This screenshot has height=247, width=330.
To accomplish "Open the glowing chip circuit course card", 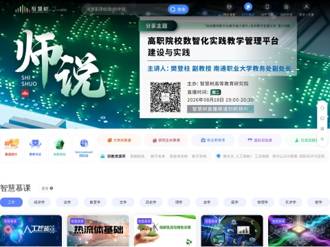I will tap(299, 231).
